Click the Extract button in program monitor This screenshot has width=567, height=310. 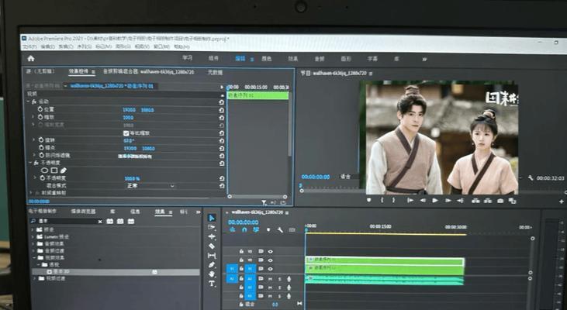click(x=488, y=201)
